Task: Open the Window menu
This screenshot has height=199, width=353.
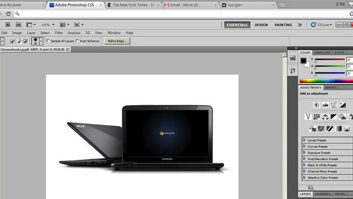Action: pyautogui.click(x=114, y=33)
